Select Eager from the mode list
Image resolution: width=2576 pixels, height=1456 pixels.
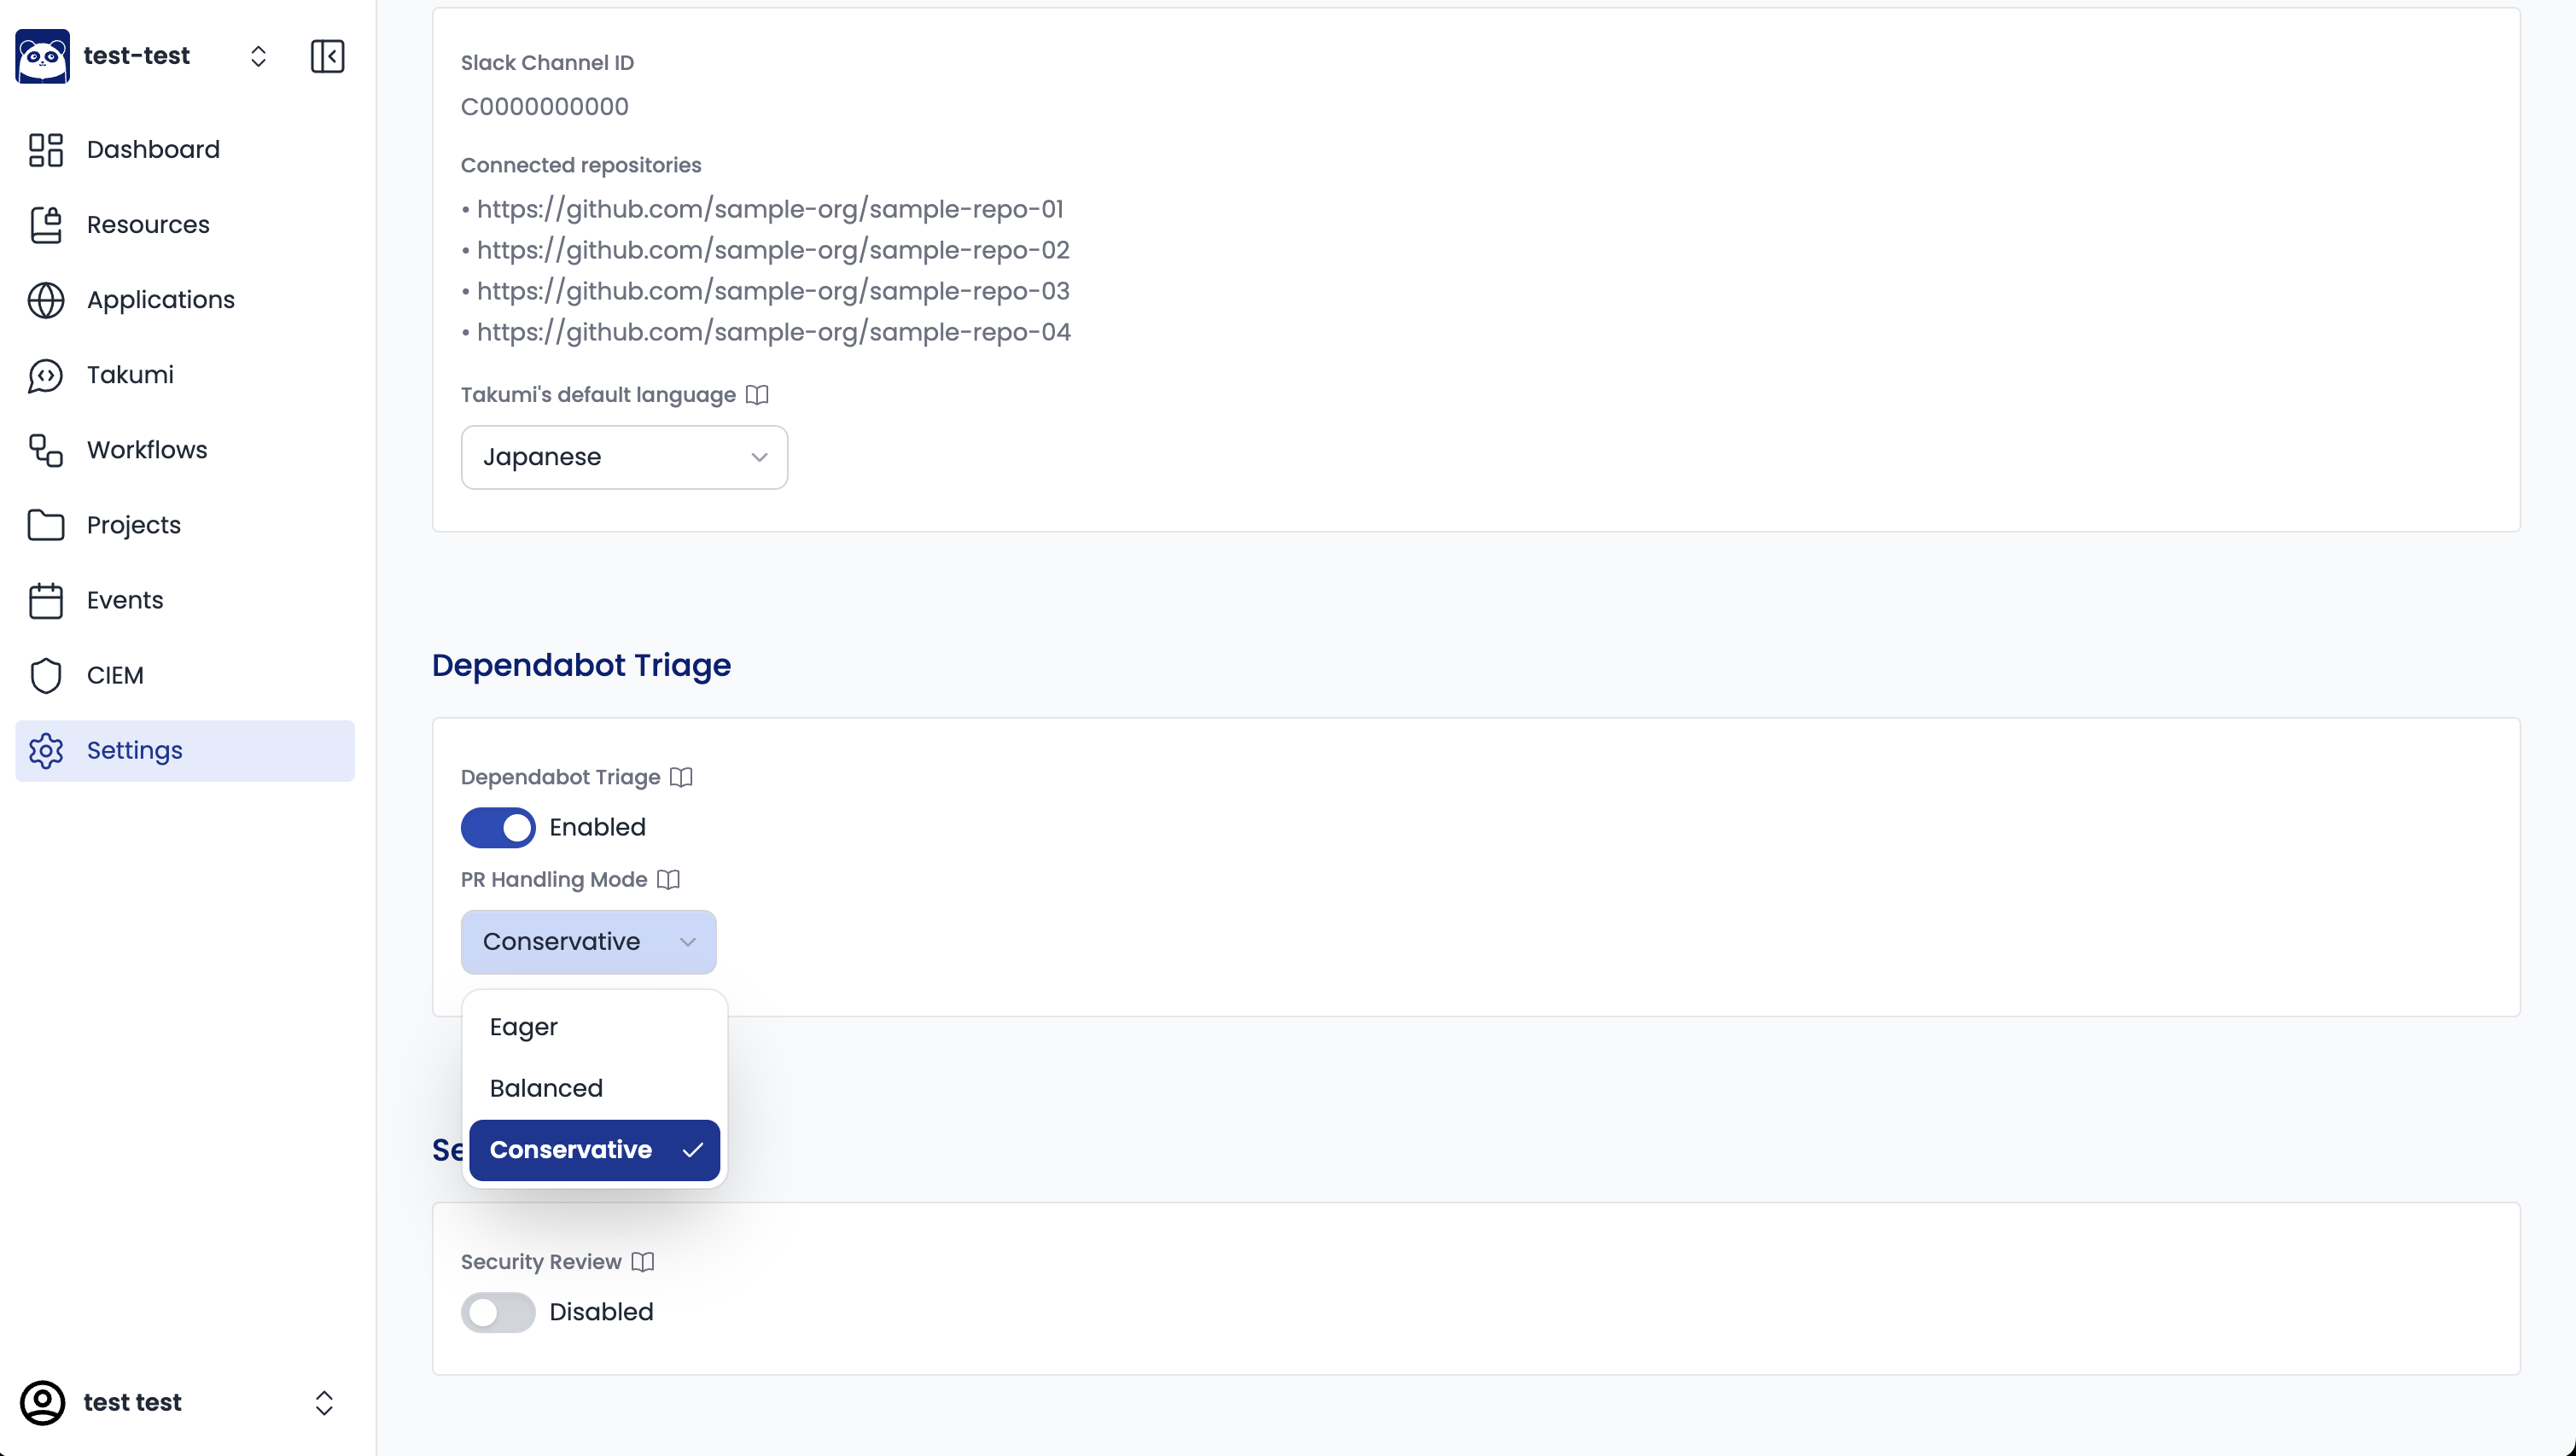[524, 1027]
